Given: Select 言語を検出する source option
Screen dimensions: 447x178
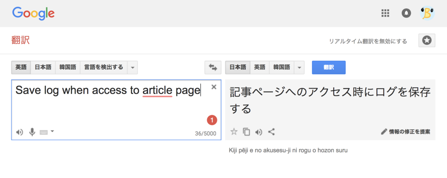Looking at the screenshot, I should [104, 68].
